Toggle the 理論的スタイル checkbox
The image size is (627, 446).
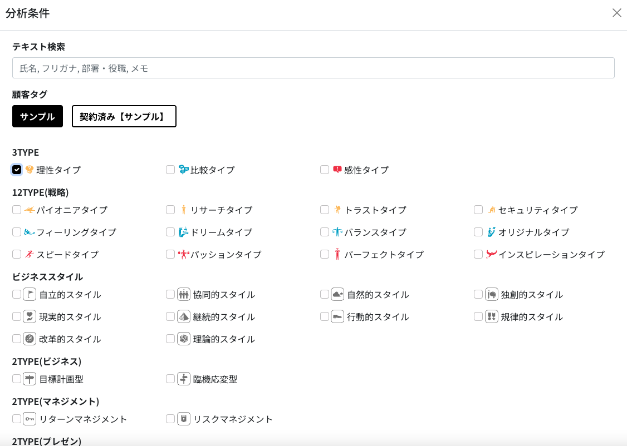(x=170, y=339)
